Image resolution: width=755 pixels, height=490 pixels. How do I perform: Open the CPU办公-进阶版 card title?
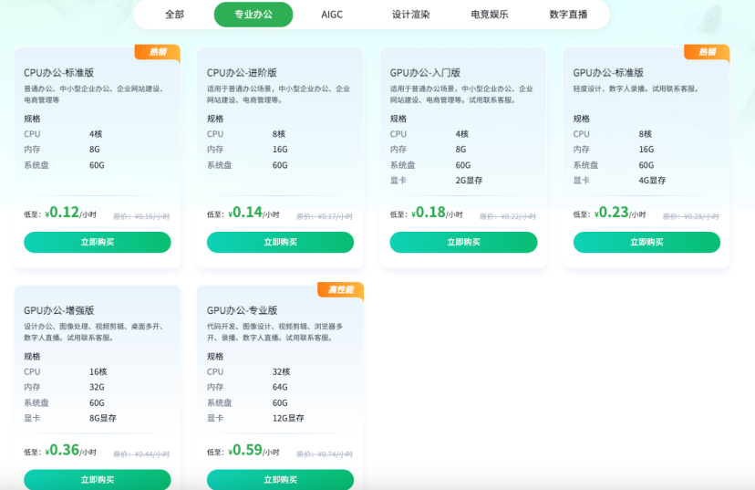[x=242, y=72]
